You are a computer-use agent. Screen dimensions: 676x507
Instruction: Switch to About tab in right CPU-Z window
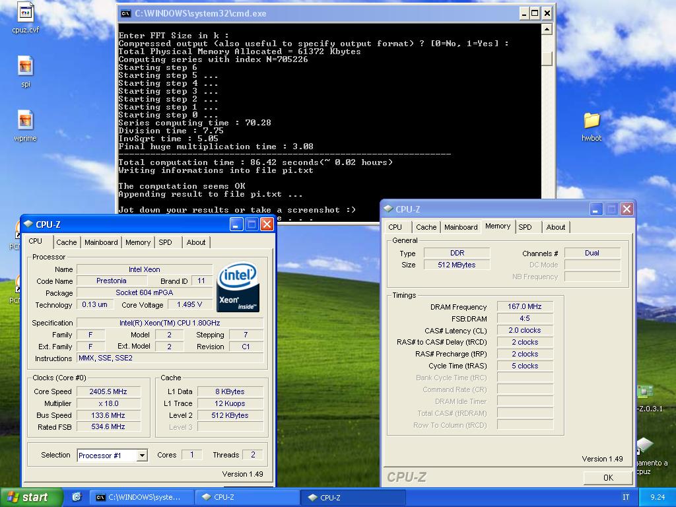coord(556,227)
